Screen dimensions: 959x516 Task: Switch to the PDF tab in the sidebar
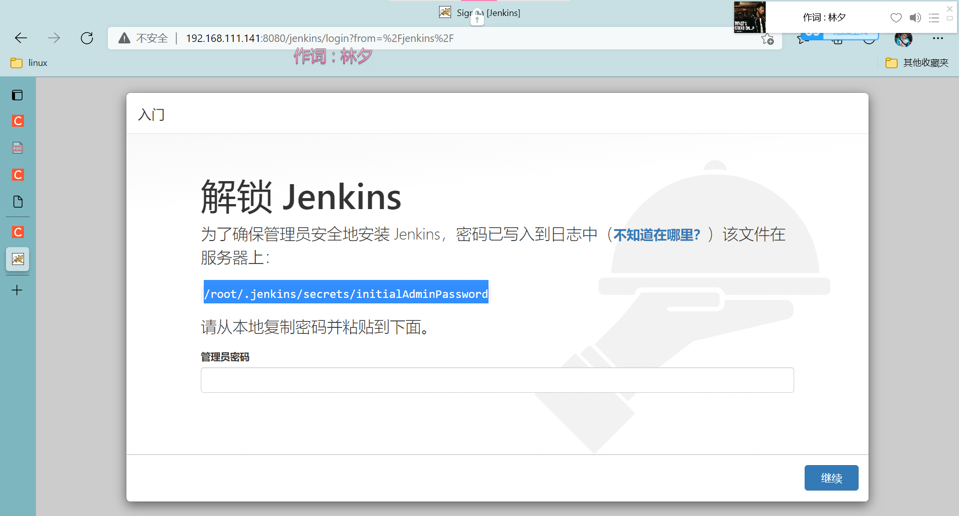point(17,148)
